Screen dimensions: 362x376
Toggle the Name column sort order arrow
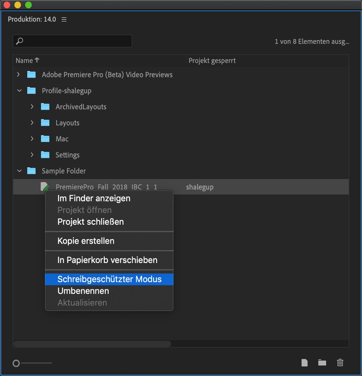[37, 60]
